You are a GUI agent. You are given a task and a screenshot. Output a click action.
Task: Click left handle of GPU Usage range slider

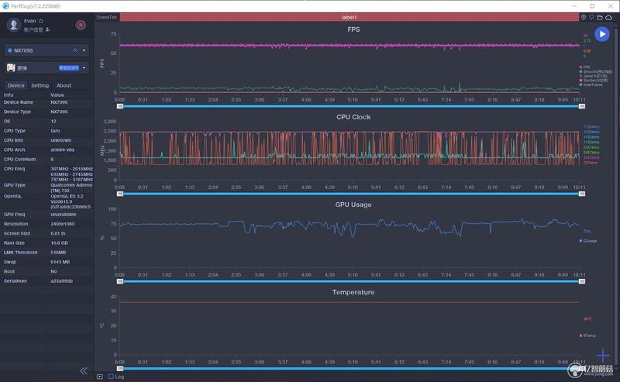click(120, 281)
